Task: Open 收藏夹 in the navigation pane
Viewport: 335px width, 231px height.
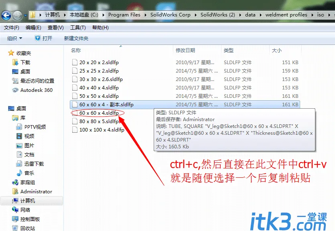Action: [19, 53]
